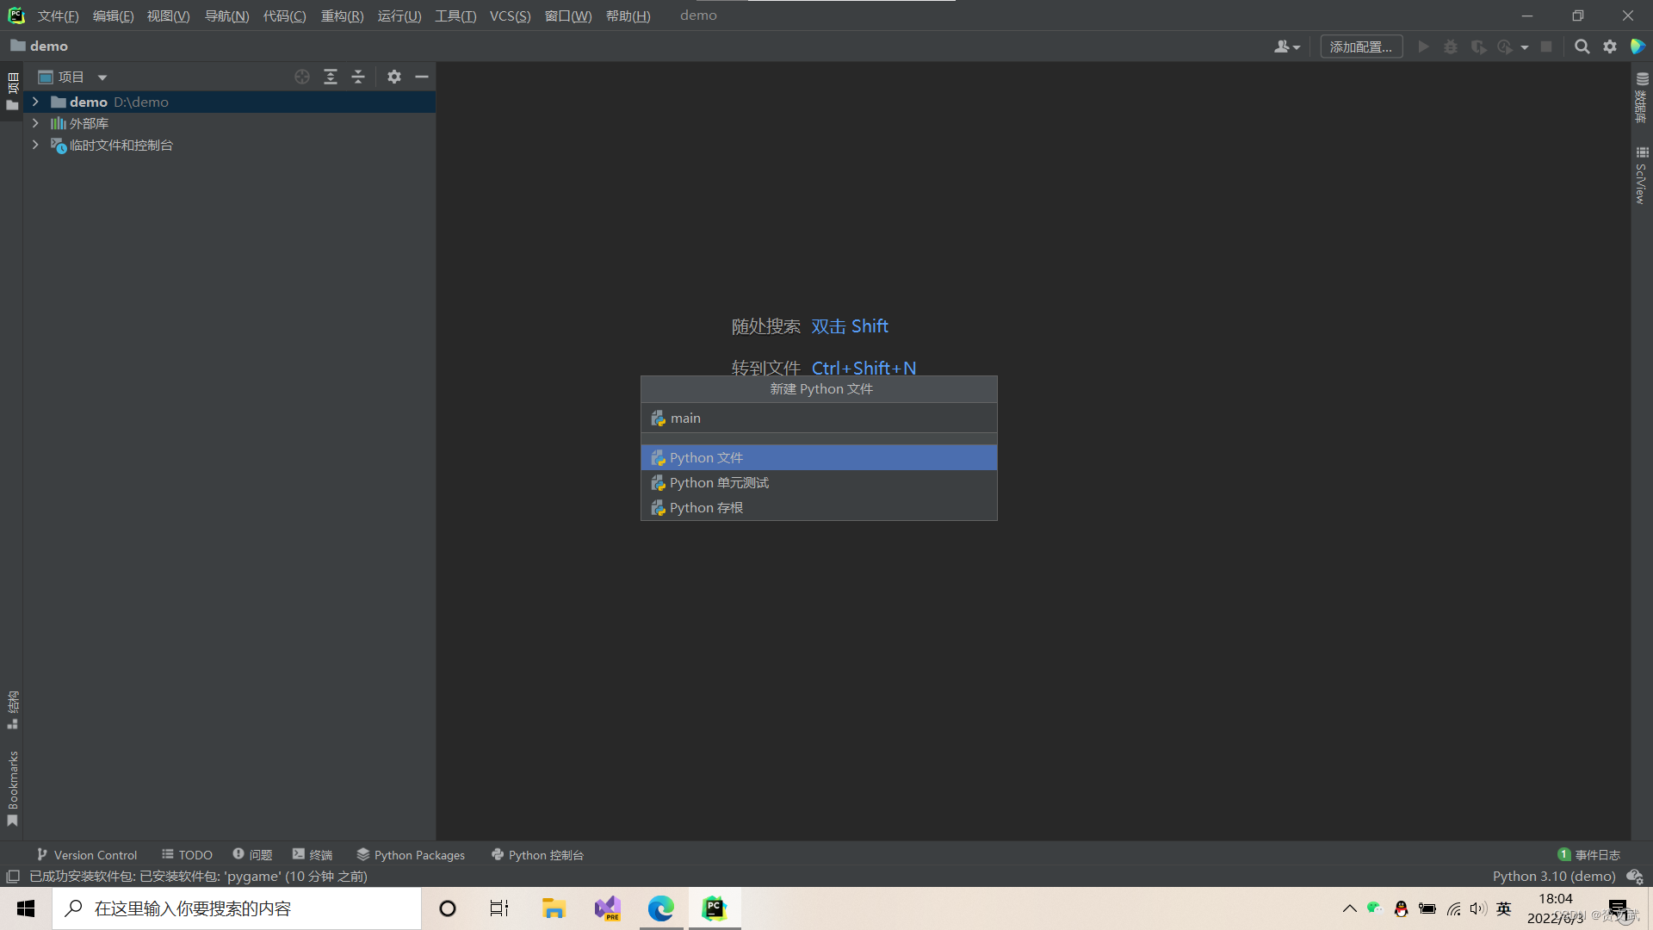Viewport: 1653px width, 930px height.
Task: Expand the demo project root node
Action: click(x=34, y=101)
